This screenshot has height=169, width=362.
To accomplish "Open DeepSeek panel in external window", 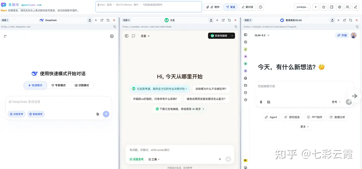I will (x=102, y=20).
